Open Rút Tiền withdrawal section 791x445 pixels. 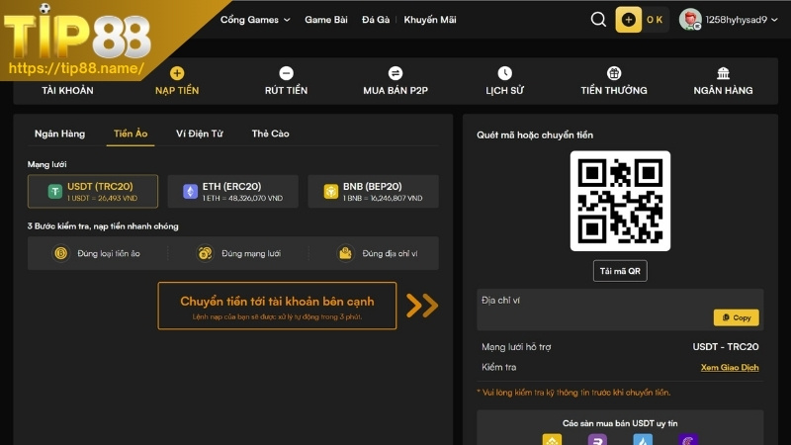click(x=286, y=81)
